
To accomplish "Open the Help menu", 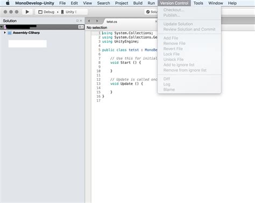I will [x=232, y=3].
